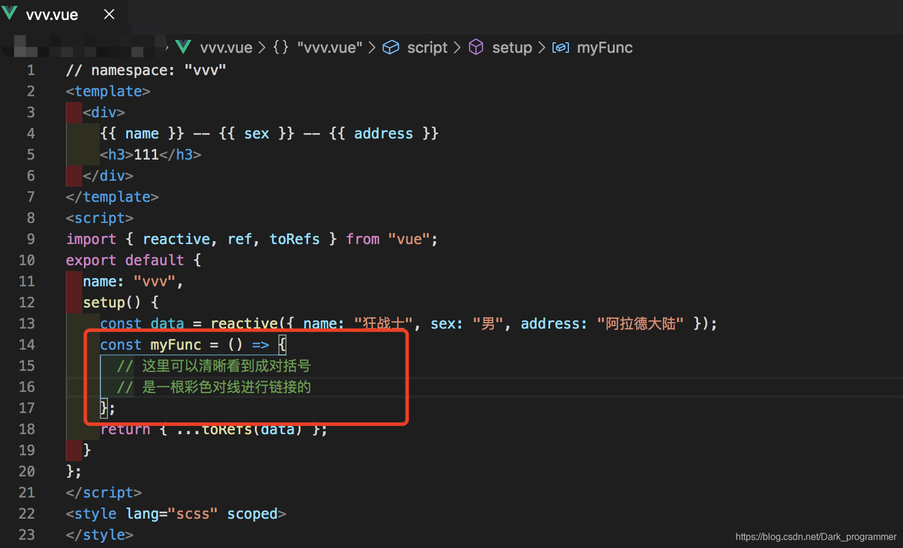This screenshot has height=548, width=903.
Task: Click the Vue logo icon in tab
Action: coord(10,13)
